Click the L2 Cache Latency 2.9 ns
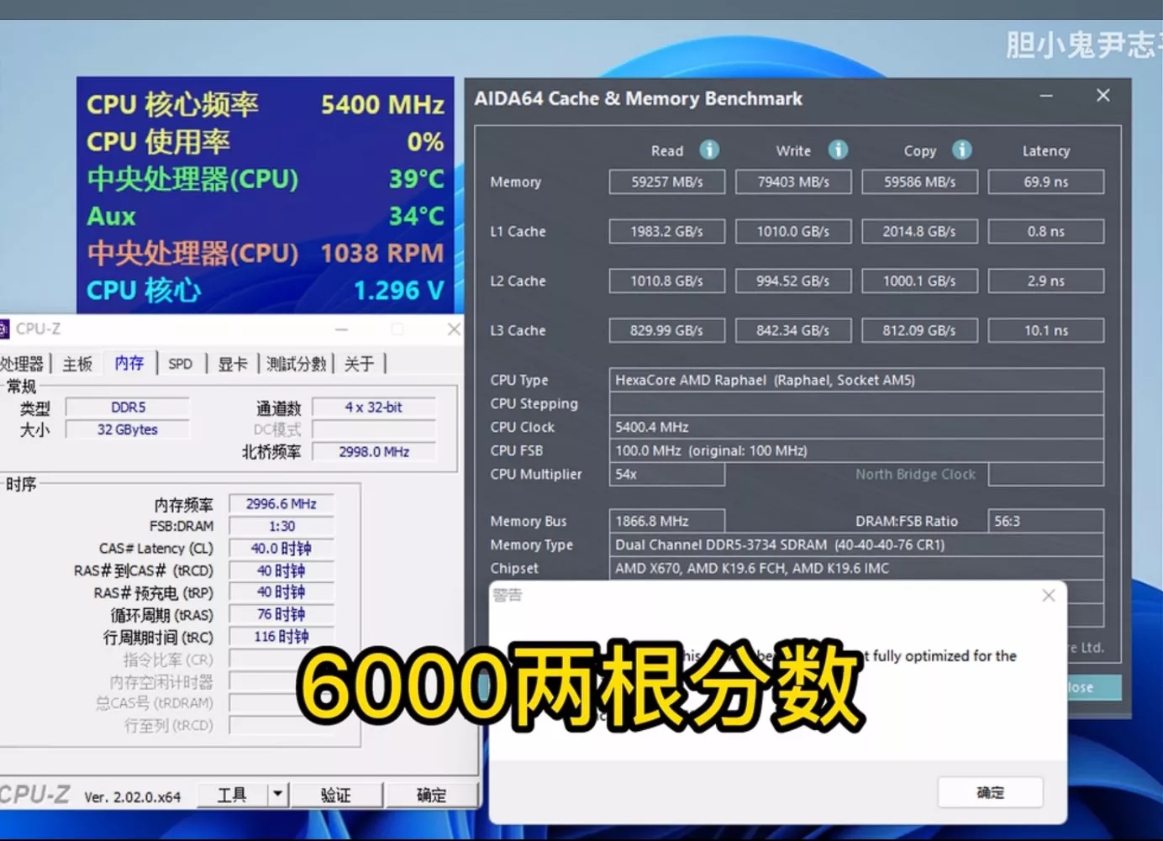 point(1046,281)
